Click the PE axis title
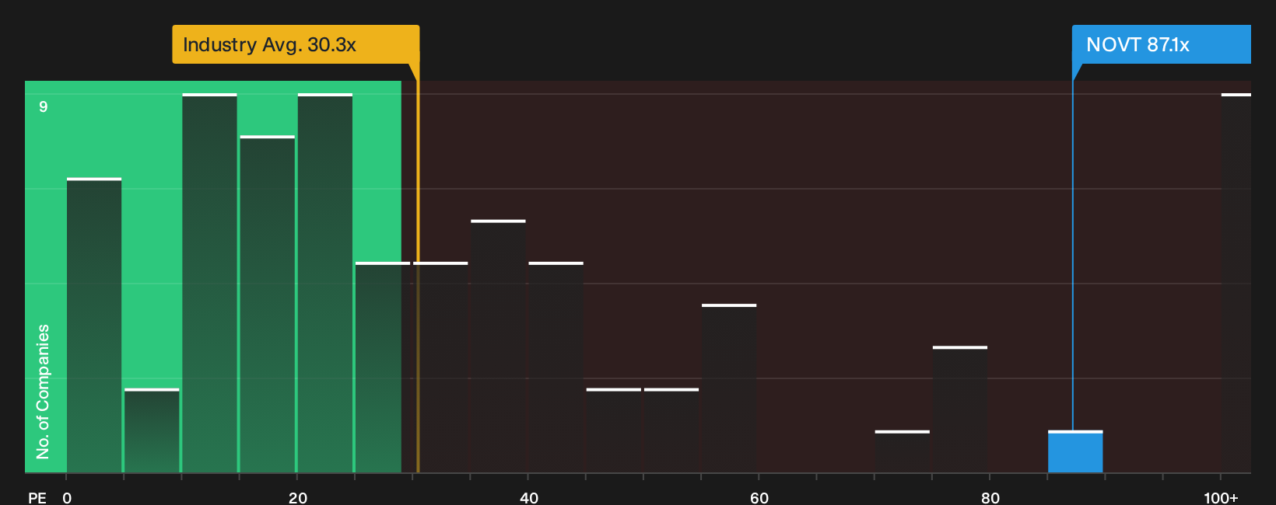This screenshot has height=505, width=1276. (37, 497)
